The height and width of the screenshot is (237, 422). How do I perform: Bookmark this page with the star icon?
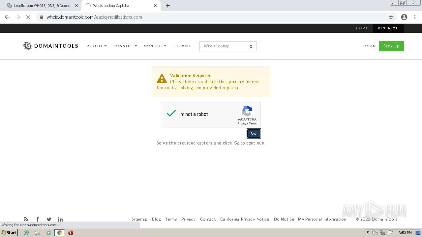391,17
